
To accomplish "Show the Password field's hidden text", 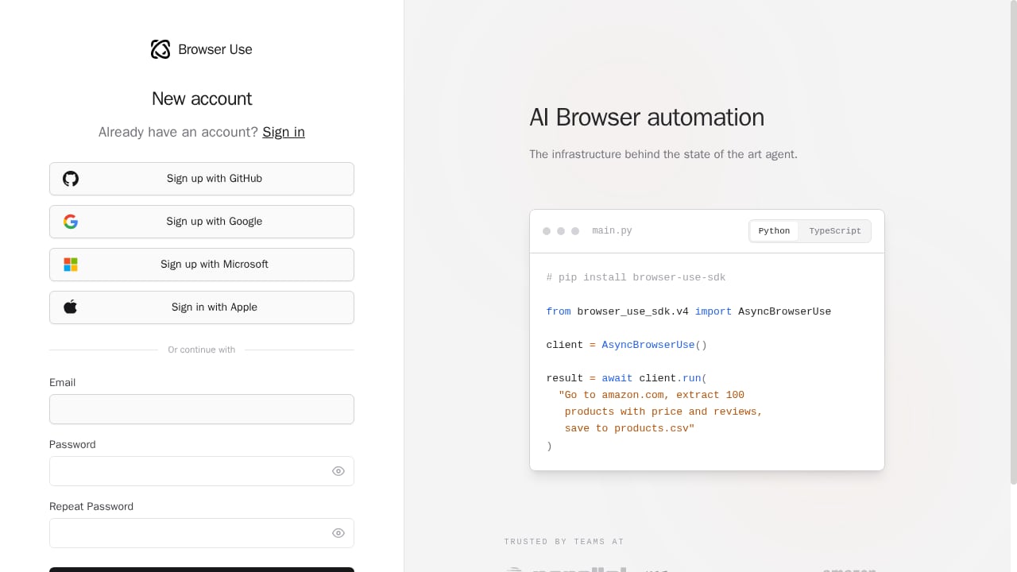I will [x=338, y=471].
